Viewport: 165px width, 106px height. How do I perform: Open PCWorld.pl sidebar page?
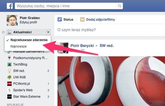coord(22,84)
